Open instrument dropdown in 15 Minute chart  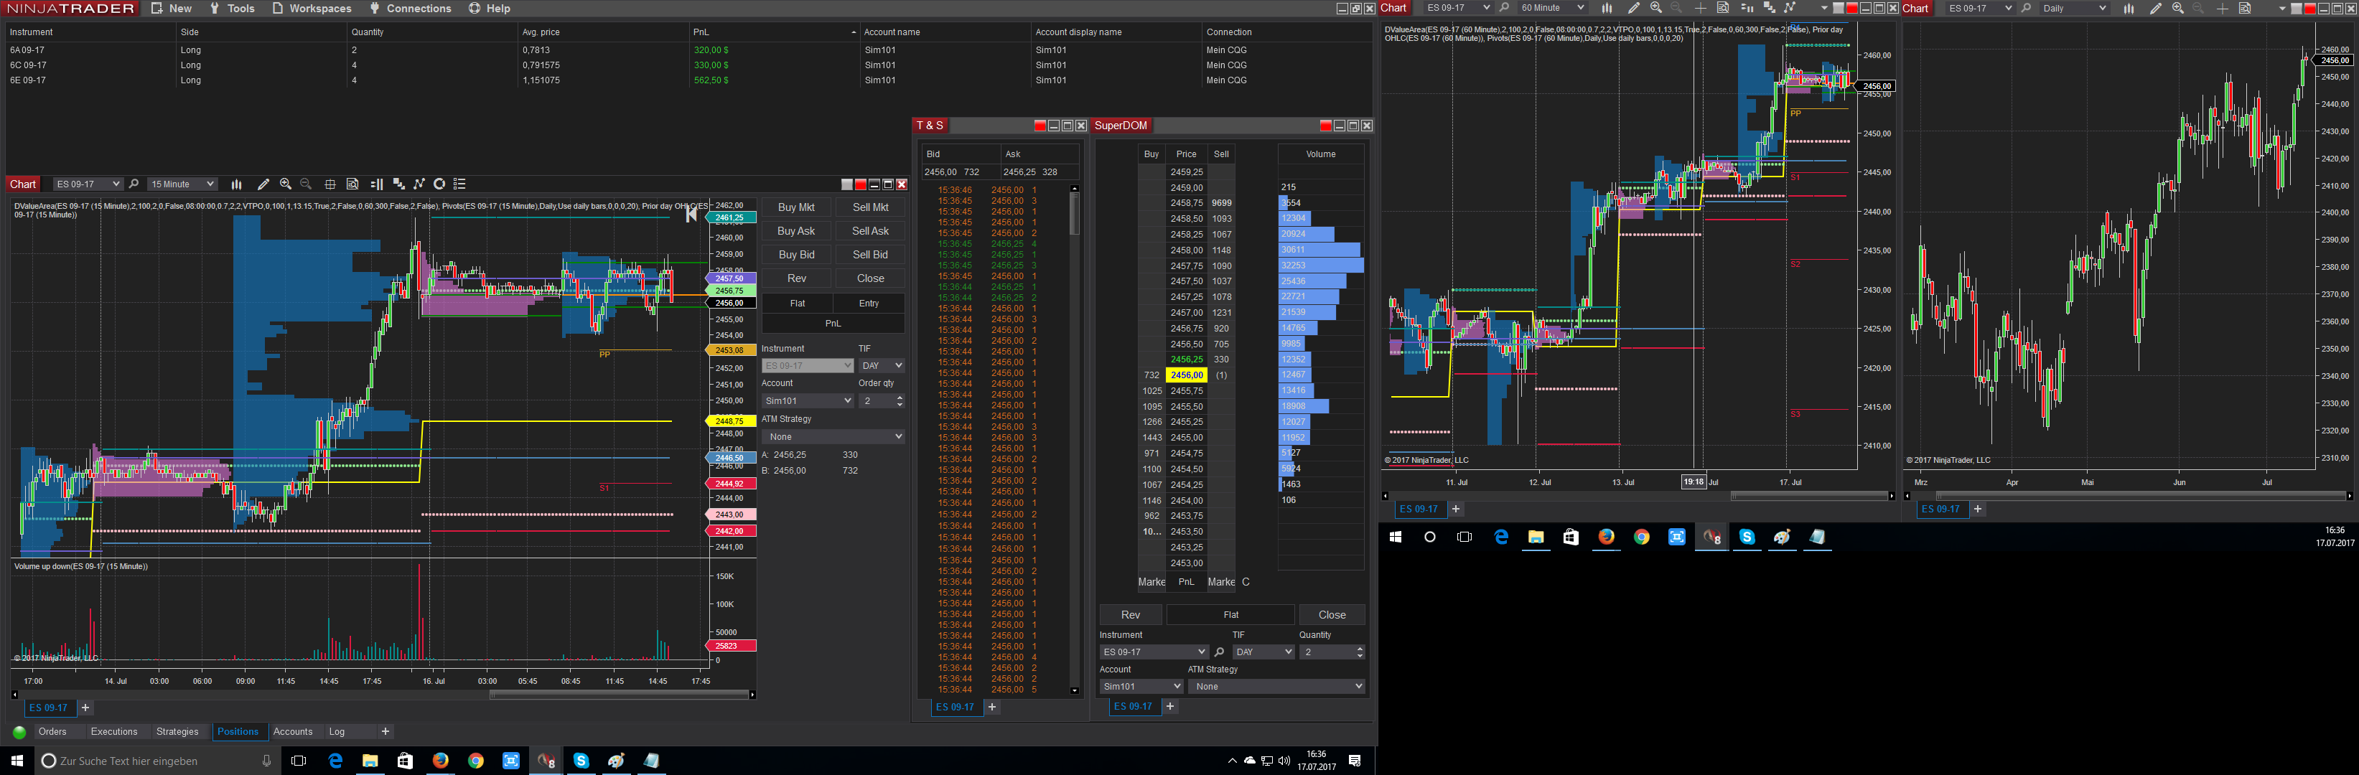(x=87, y=184)
